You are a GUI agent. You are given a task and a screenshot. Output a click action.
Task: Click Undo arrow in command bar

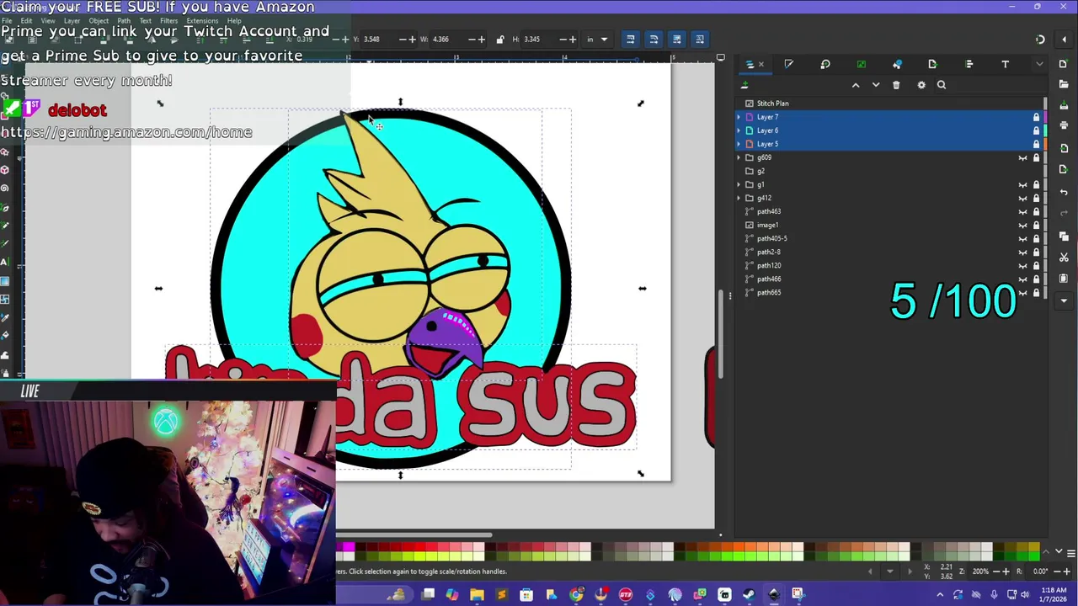1064,193
